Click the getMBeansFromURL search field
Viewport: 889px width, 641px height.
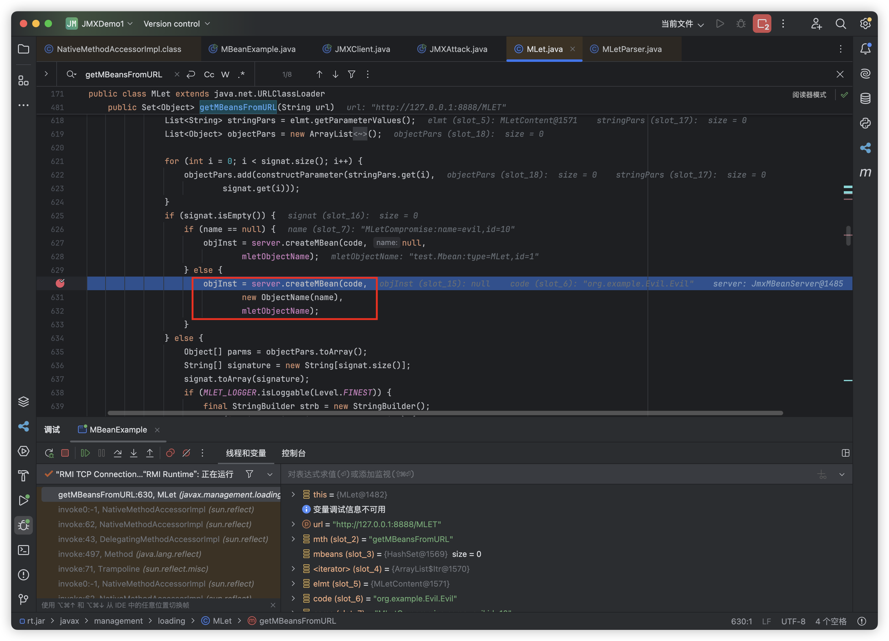tap(124, 75)
